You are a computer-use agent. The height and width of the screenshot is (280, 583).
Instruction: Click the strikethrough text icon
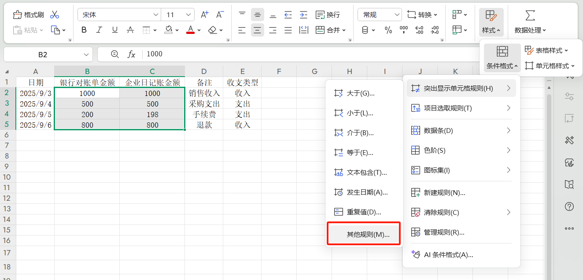coord(130,30)
